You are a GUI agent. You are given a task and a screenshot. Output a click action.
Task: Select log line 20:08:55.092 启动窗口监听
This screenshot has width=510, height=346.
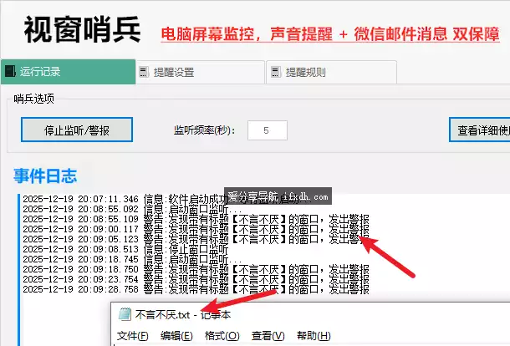click(132, 209)
